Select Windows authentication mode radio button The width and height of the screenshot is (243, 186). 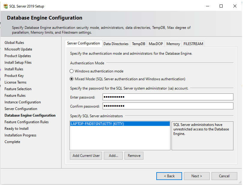pyautogui.click(x=71, y=71)
